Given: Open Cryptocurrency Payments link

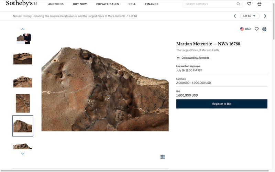Looking at the screenshot, I should tap(195, 58).
